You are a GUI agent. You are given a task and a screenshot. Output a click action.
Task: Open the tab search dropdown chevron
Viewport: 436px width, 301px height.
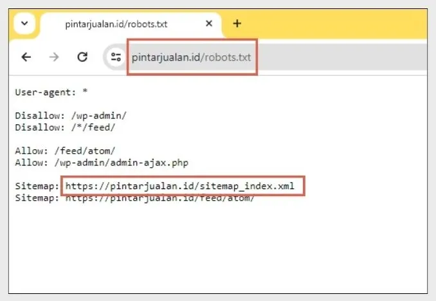[x=24, y=23]
